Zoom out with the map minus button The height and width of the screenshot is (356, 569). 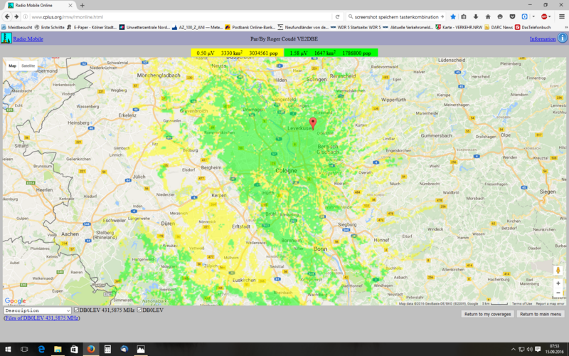click(558, 293)
